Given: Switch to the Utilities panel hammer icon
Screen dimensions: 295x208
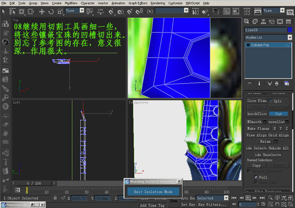Looking at the screenshot, I should coord(287,21).
